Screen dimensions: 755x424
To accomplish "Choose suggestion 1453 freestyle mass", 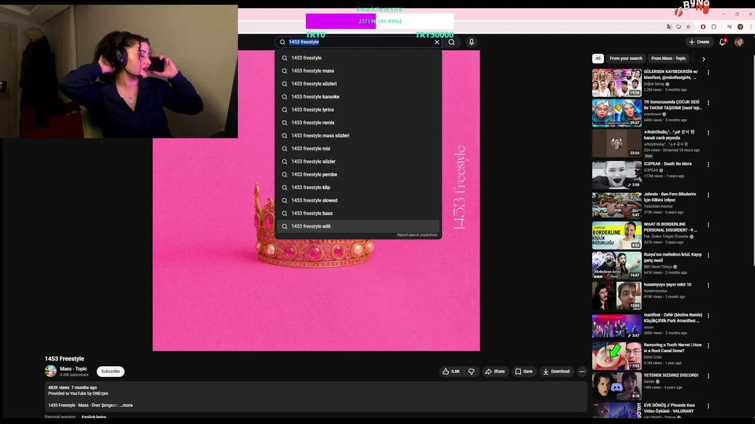I will [x=358, y=71].
